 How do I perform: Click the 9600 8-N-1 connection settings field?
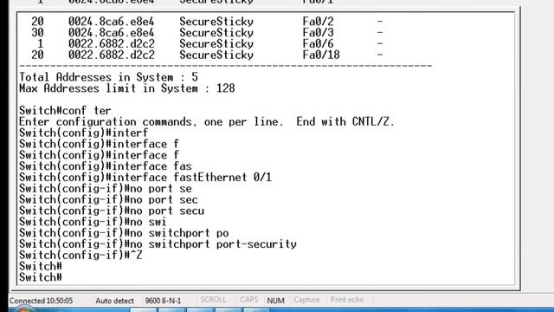(163, 301)
